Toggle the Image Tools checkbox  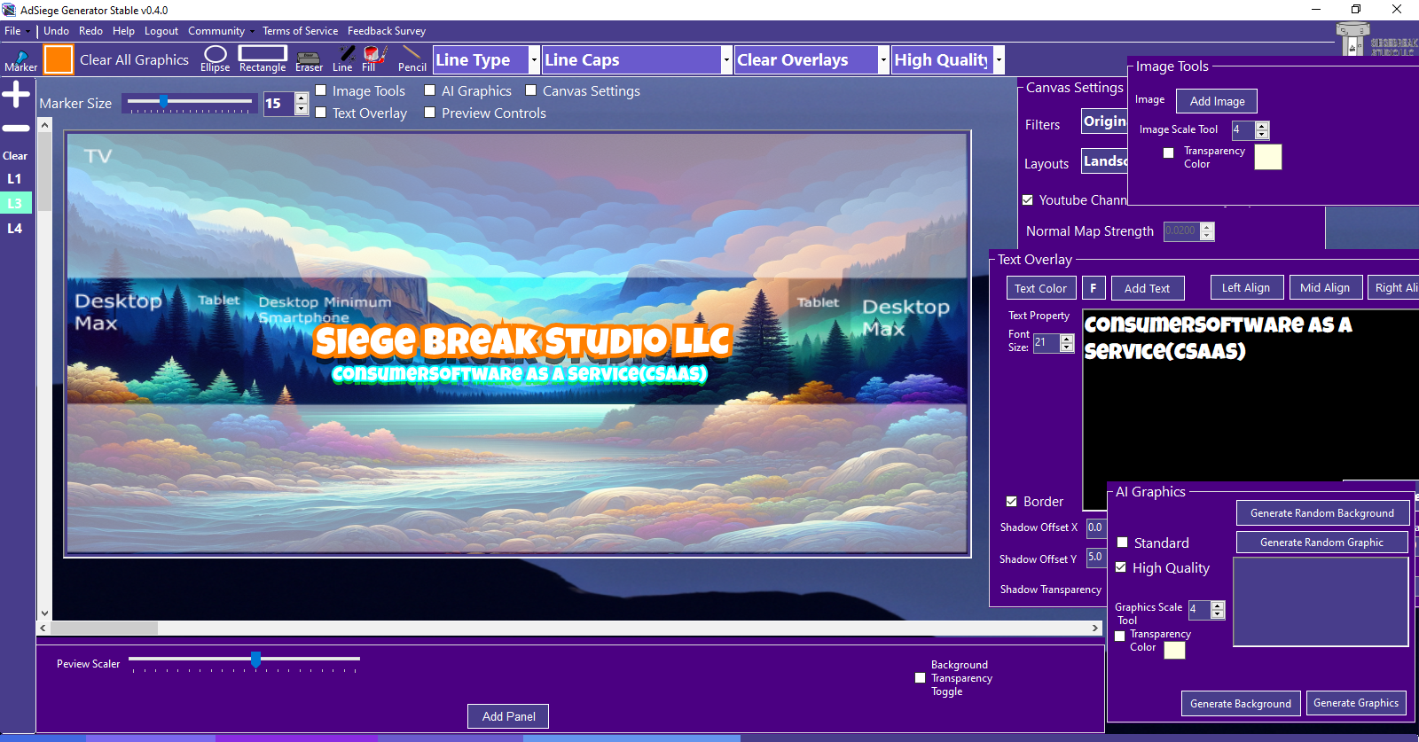pos(321,90)
